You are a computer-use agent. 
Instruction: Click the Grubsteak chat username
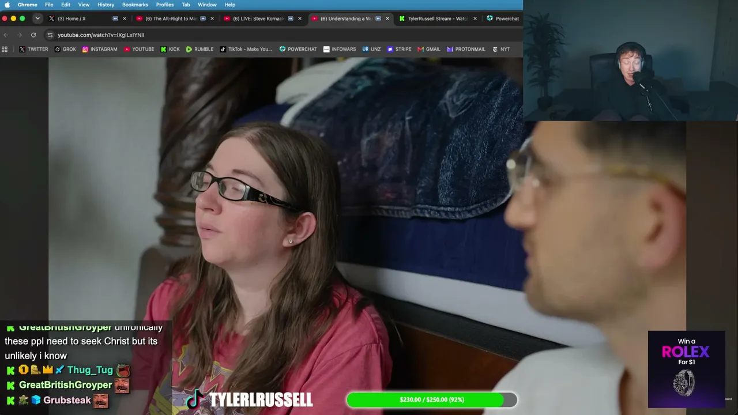pos(67,400)
